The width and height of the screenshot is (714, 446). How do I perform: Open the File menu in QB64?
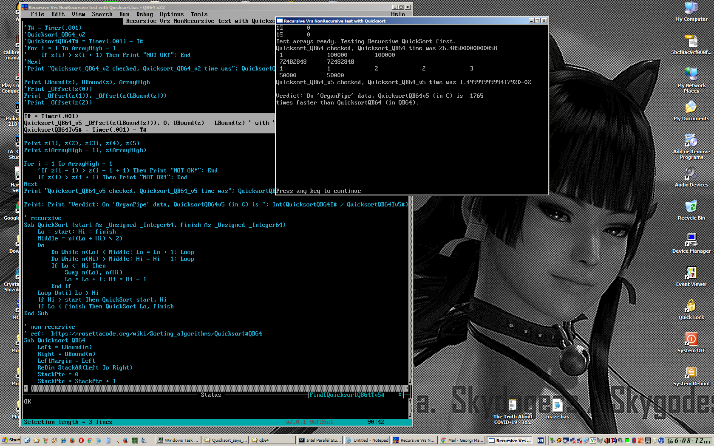[x=37, y=14]
